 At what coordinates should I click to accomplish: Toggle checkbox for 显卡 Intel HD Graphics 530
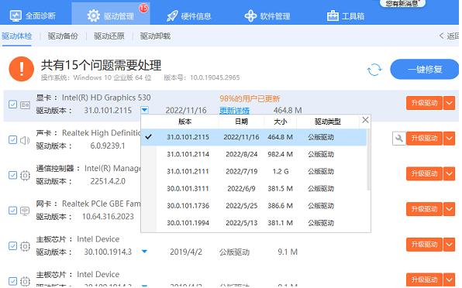click(x=12, y=105)
